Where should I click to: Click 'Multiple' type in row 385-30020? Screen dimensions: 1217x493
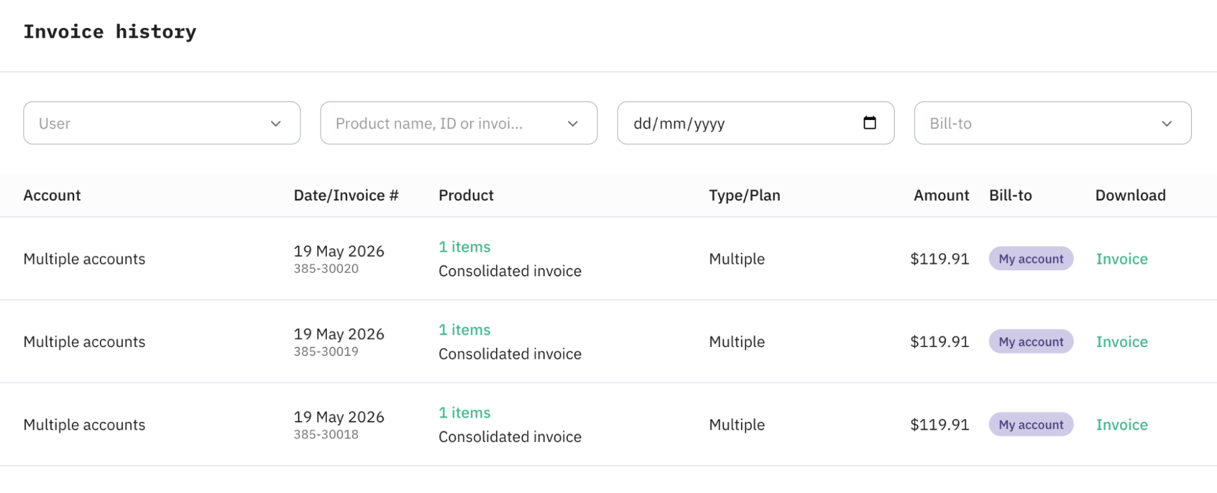point(737,259)
